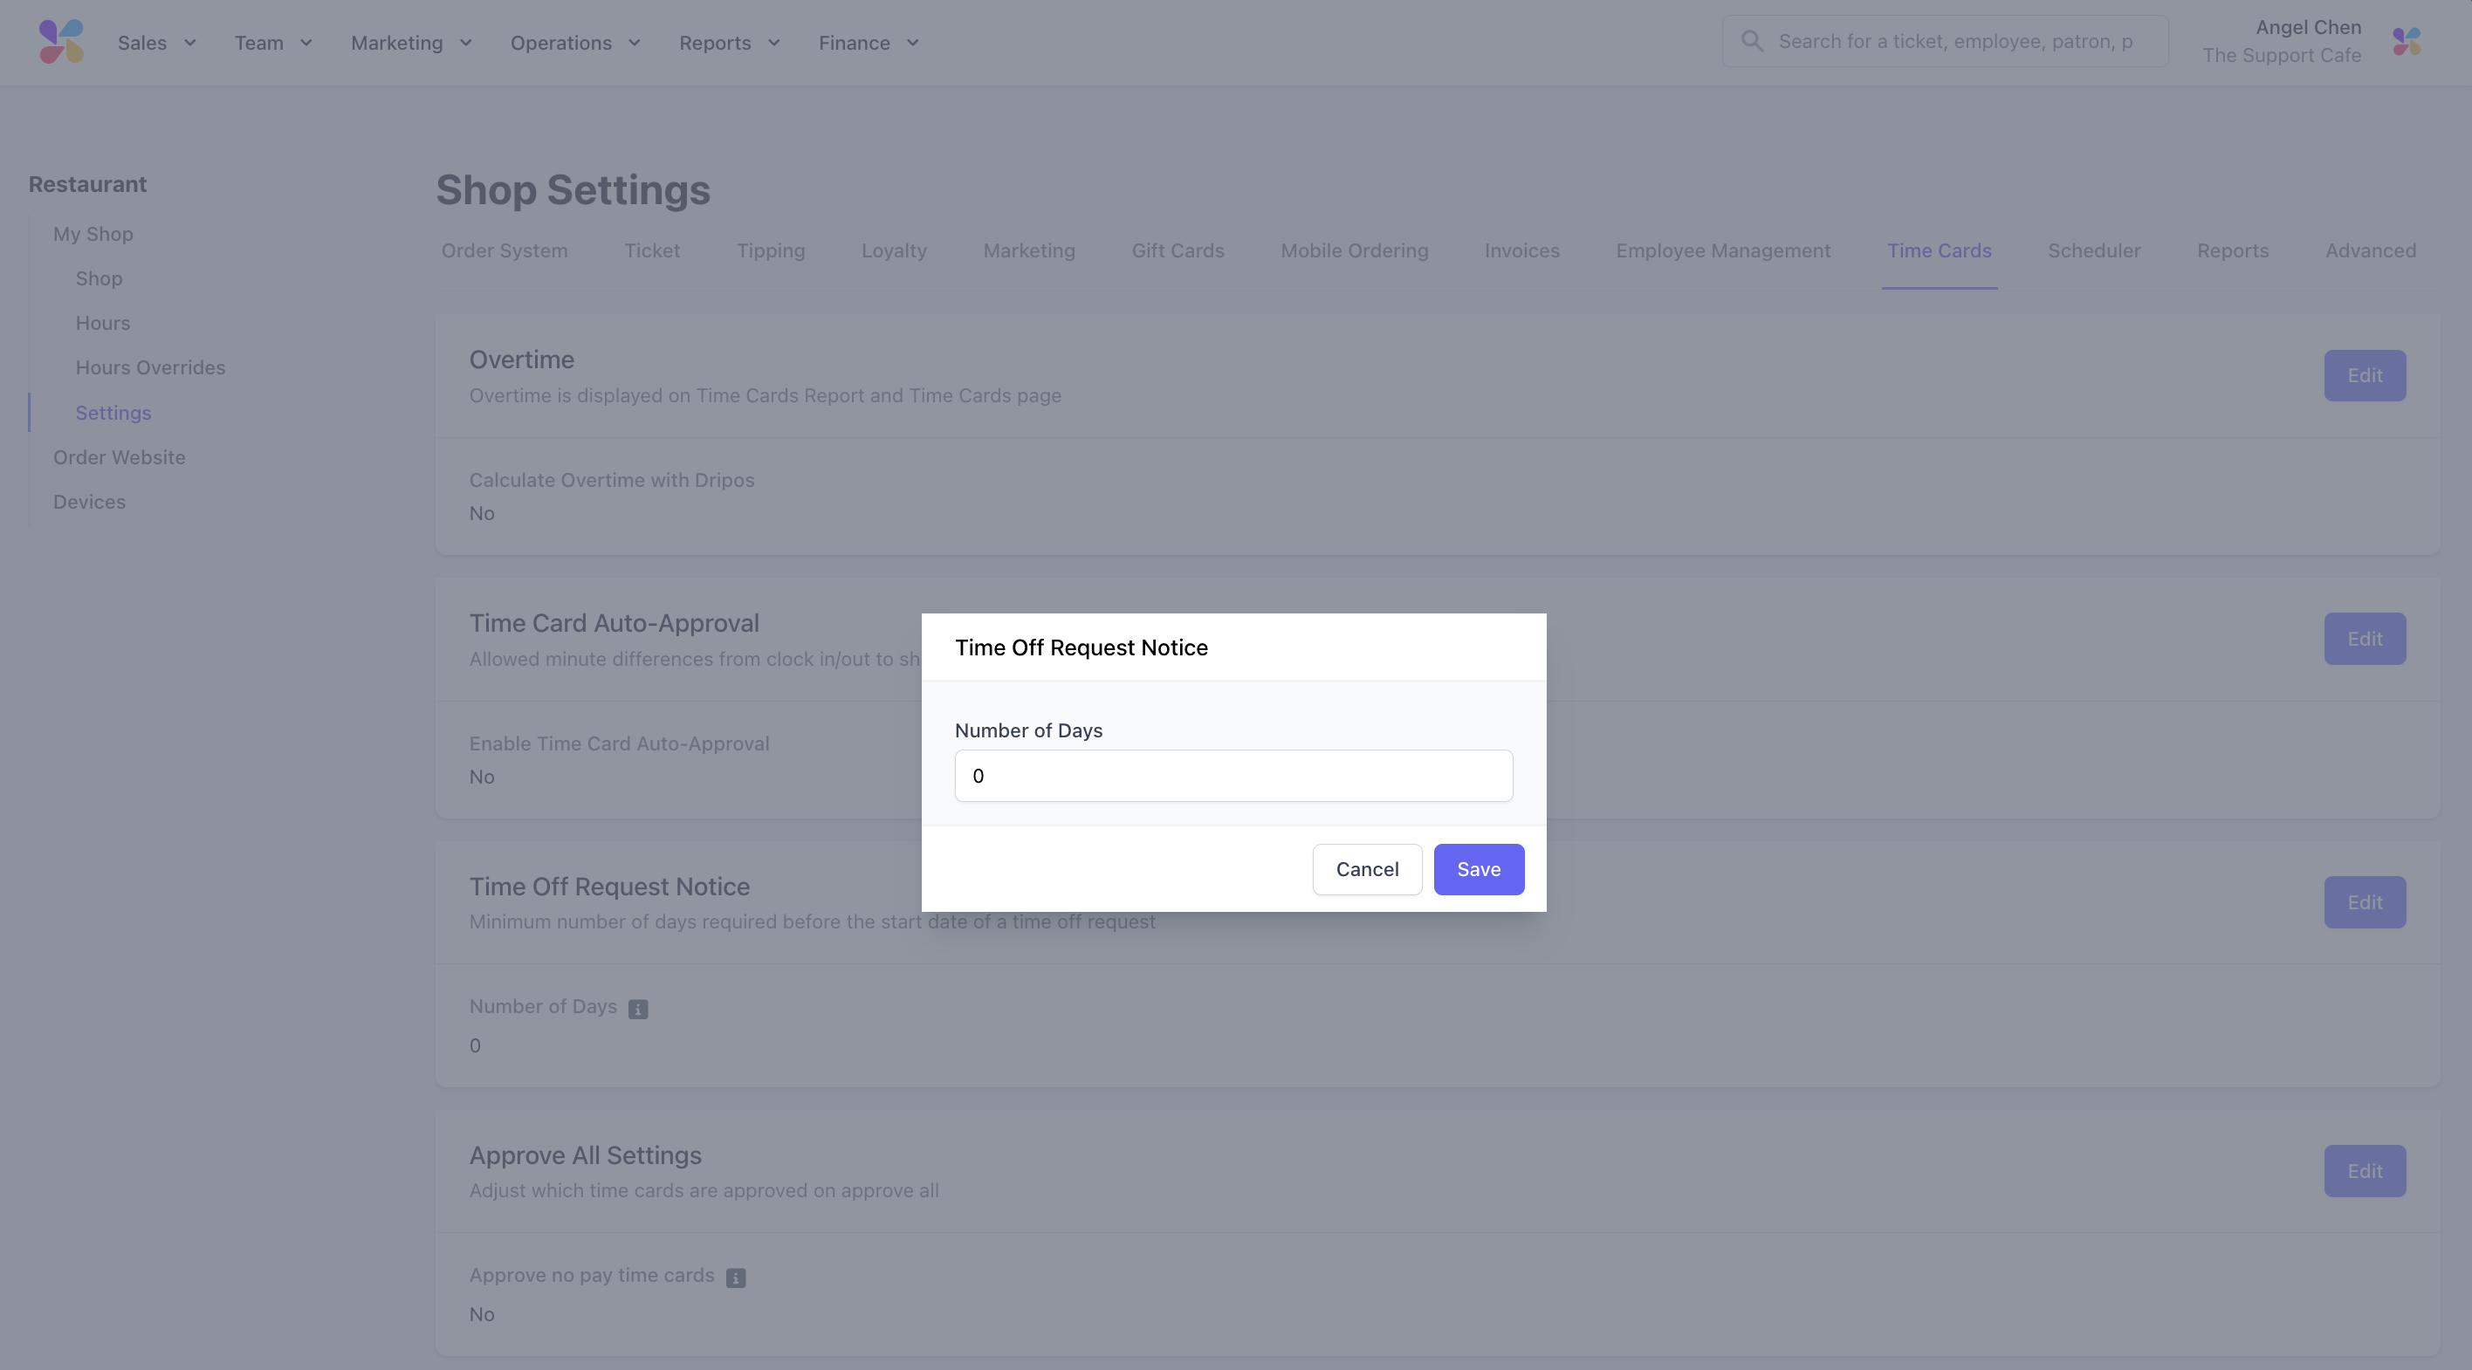
Task: Click the Restaurant sidebar heading
Action: coord(87,184)
